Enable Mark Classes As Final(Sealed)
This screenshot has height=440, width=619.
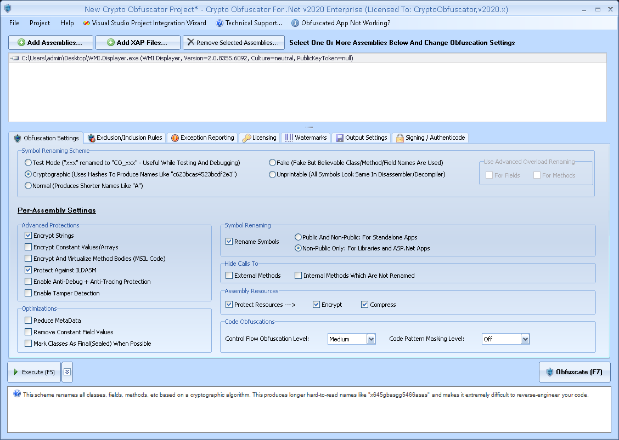coord(28,344)
